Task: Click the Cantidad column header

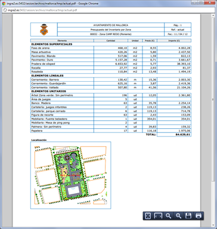Action: tap(111, 41)
